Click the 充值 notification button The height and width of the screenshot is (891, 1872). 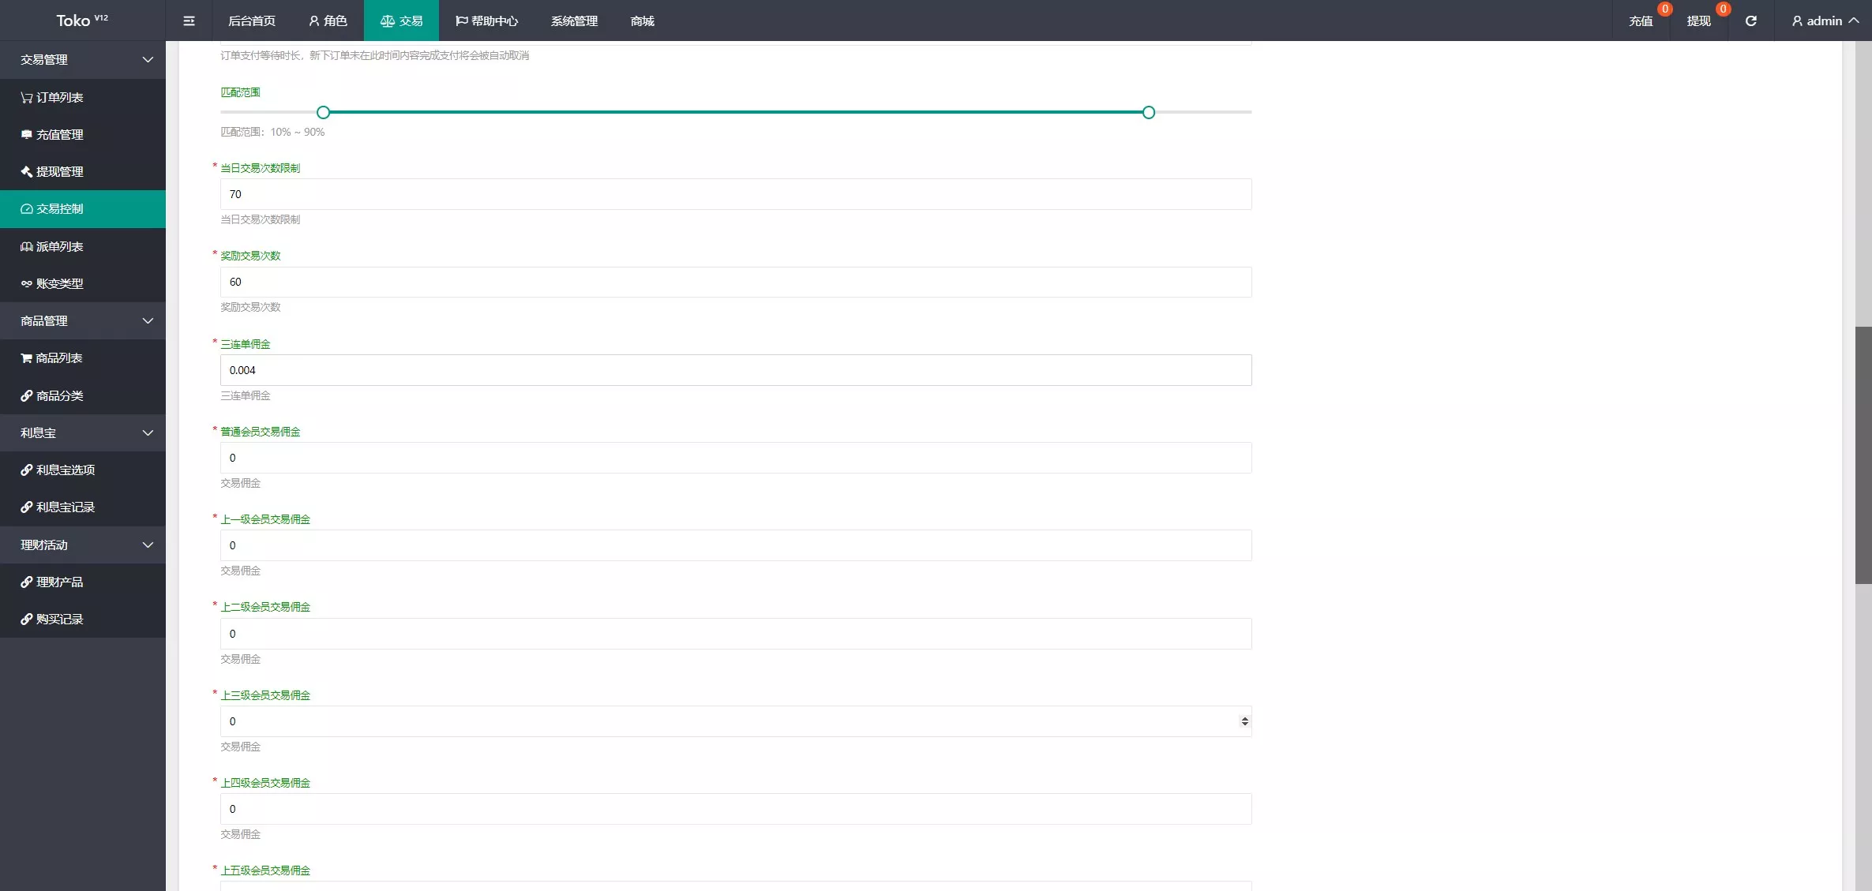point(1641,21)
